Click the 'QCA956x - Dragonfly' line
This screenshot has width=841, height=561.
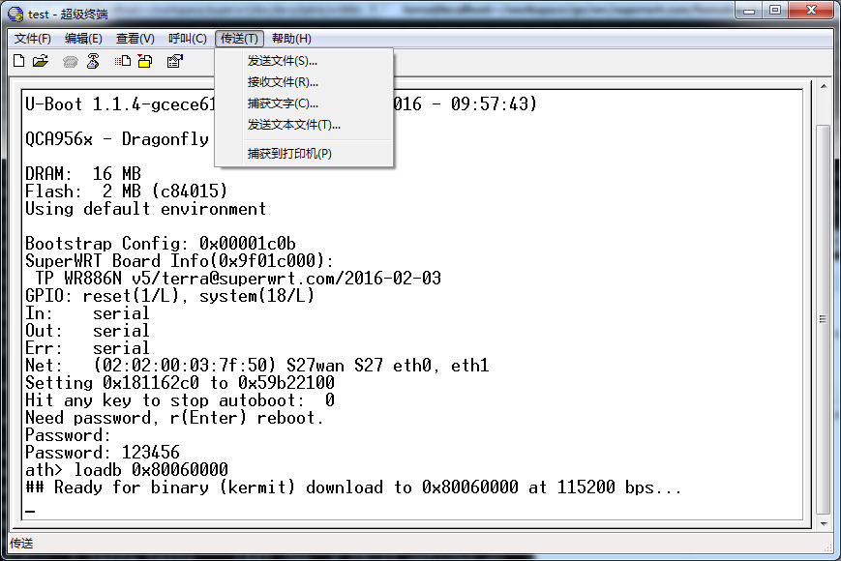coord(117,139)
